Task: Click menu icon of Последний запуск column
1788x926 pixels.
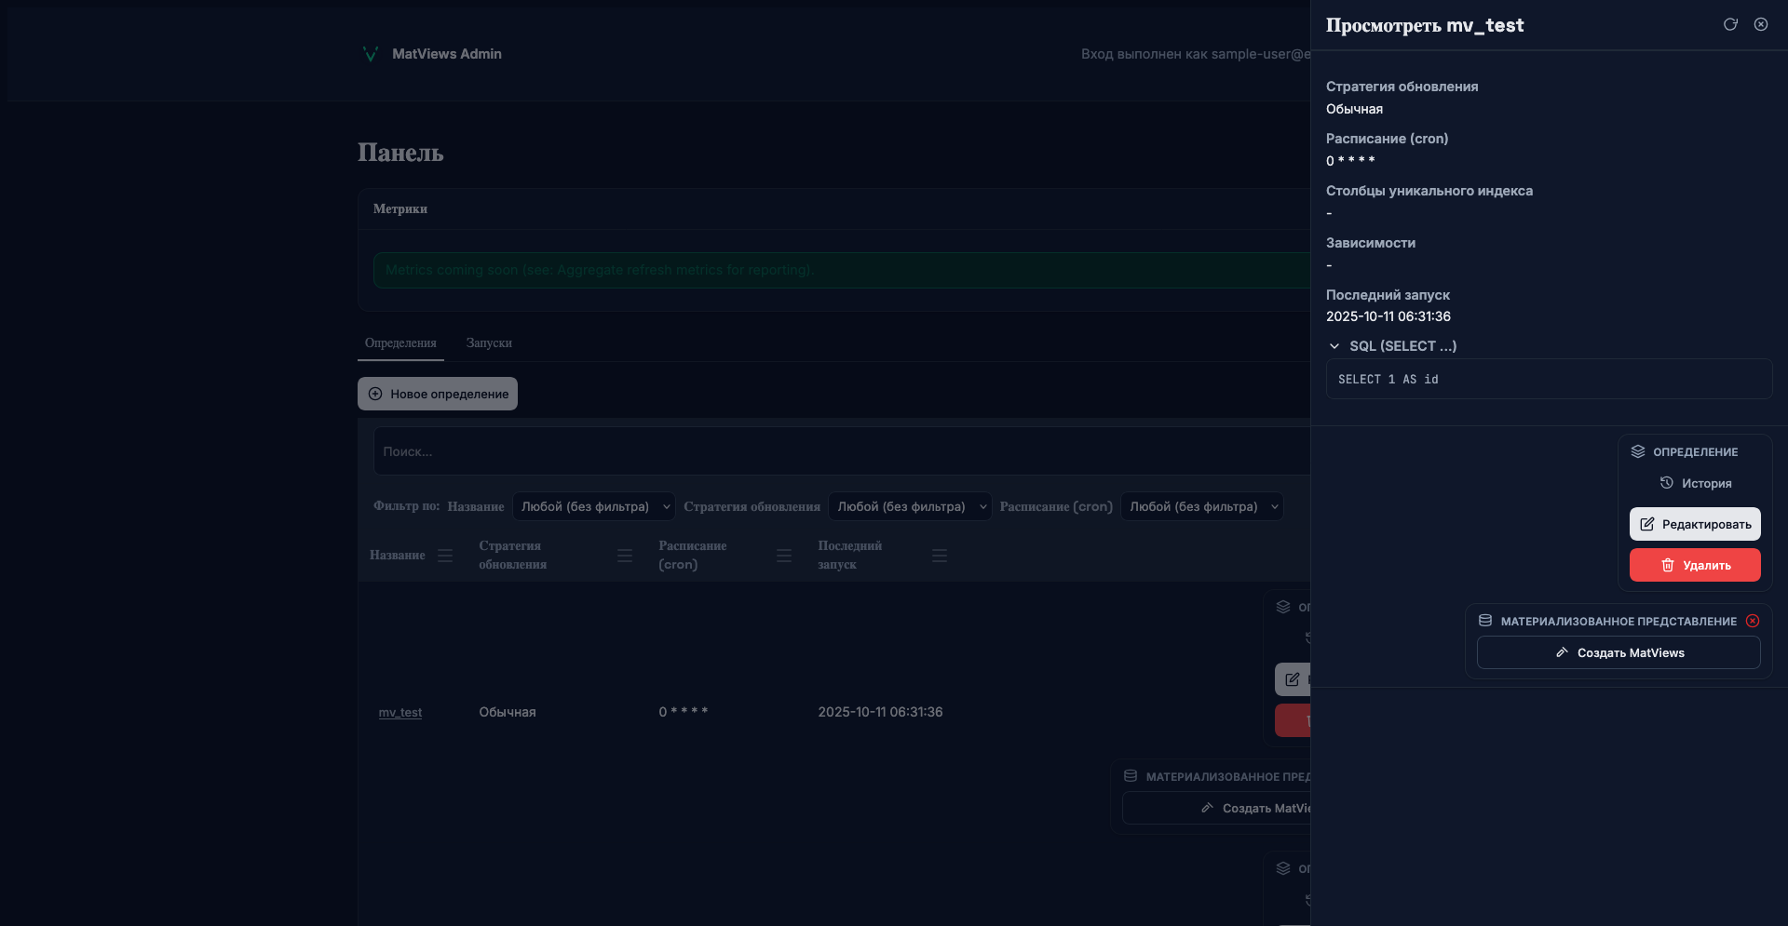Action: click(x=940, y=556)
